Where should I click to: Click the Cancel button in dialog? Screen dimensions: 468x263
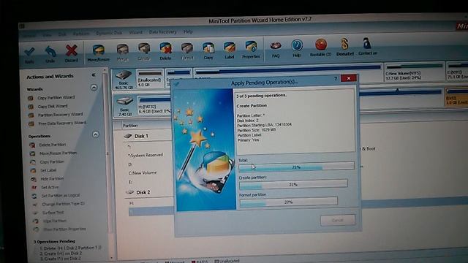338,221
